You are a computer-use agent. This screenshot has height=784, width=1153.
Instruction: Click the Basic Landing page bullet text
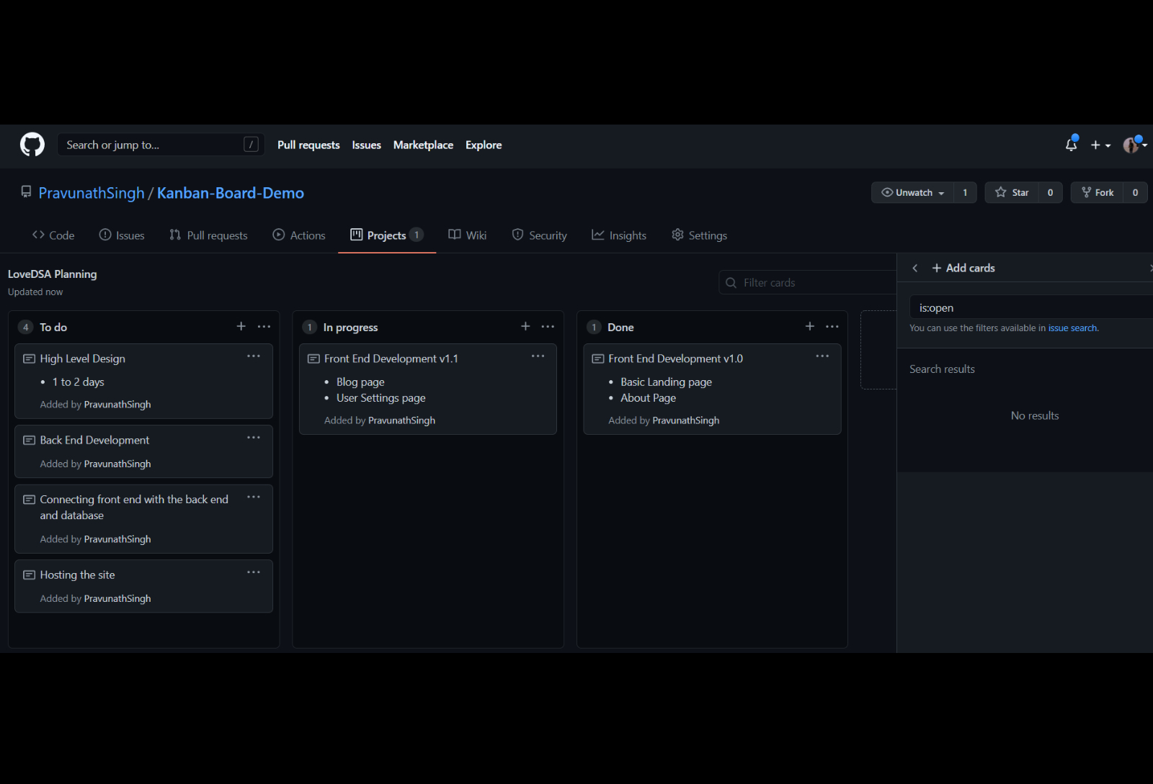tap(666, 382)
